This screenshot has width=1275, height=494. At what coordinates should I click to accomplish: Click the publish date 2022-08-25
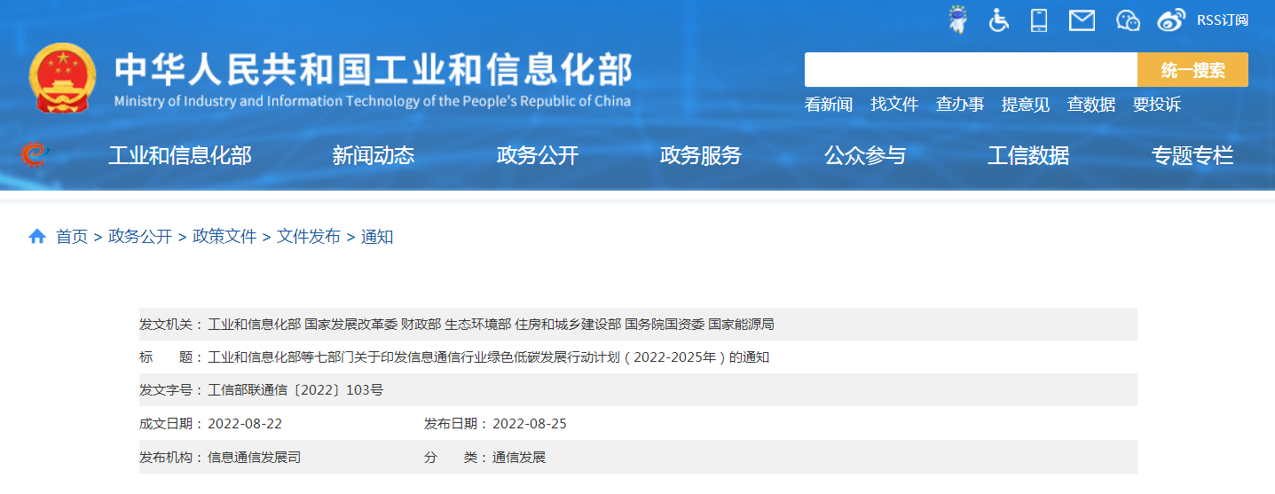pos(530,424)
